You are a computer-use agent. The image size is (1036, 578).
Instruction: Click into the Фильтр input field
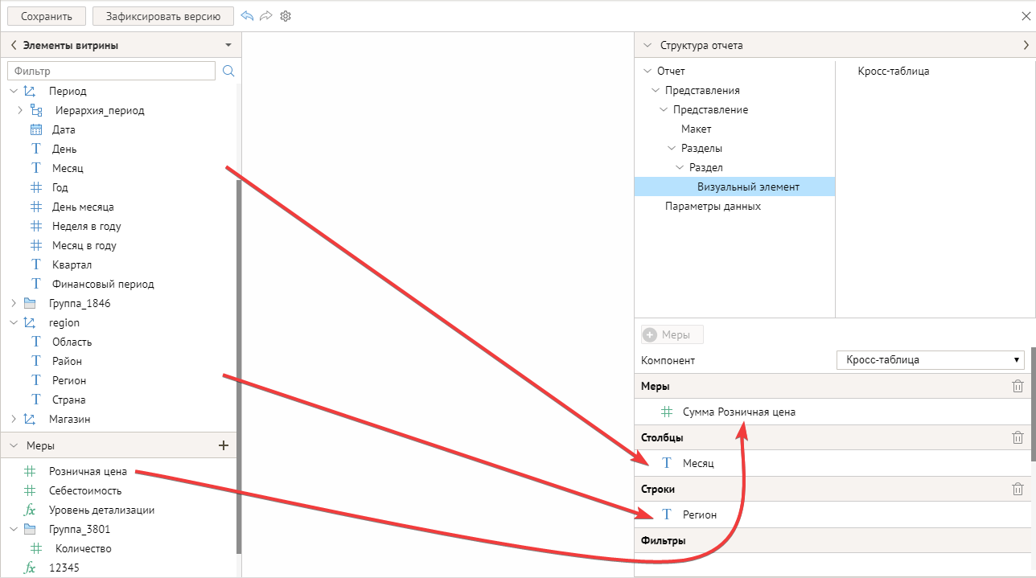(x=111, y=72)
